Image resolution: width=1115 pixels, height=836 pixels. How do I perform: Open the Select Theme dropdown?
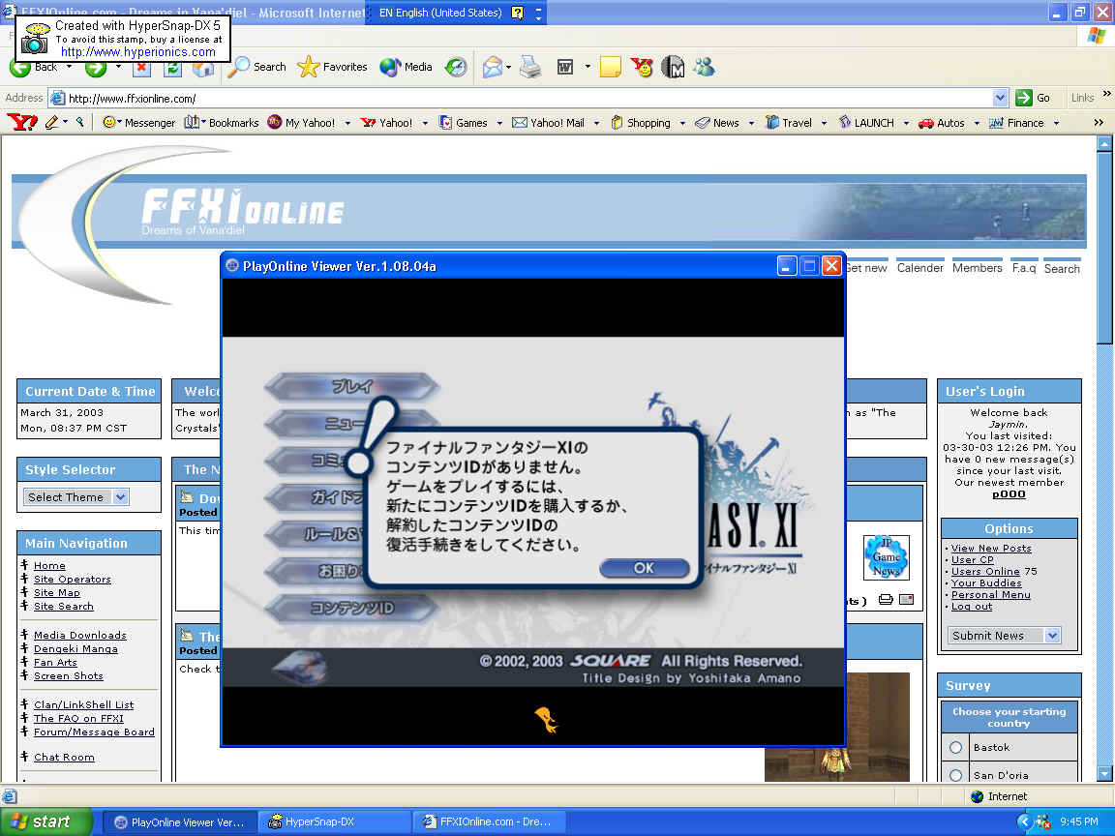(x=120, y=497)
